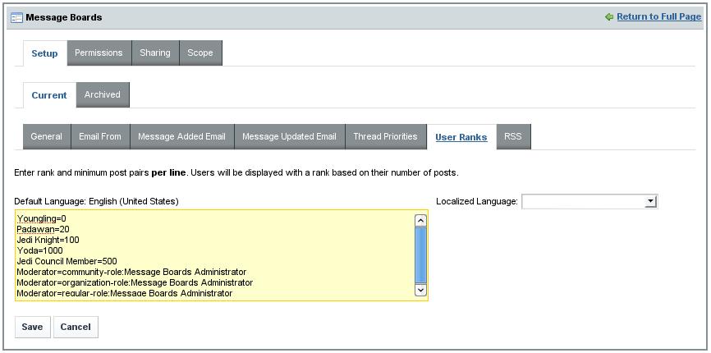Viewport: 711px width, 353px height.
Task: Go to Message Updated Email tab
Action: [x=289, y=136]
